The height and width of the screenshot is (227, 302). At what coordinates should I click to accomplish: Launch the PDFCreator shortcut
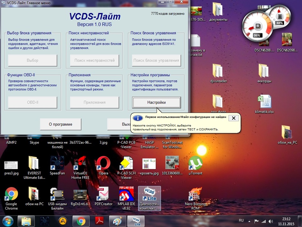coord(103,196)
